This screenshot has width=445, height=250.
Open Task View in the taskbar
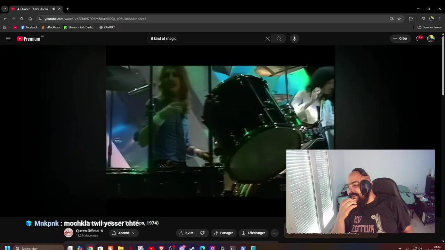pos(70,248)
